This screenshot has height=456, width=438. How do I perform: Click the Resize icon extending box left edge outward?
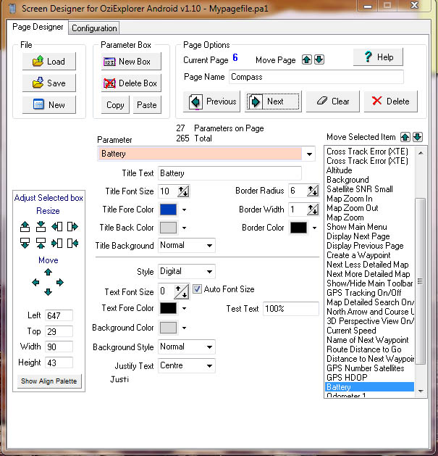click(57, 226)
